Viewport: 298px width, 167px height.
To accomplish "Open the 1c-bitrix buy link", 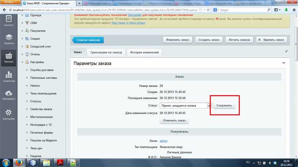I will tap(128, 23).
